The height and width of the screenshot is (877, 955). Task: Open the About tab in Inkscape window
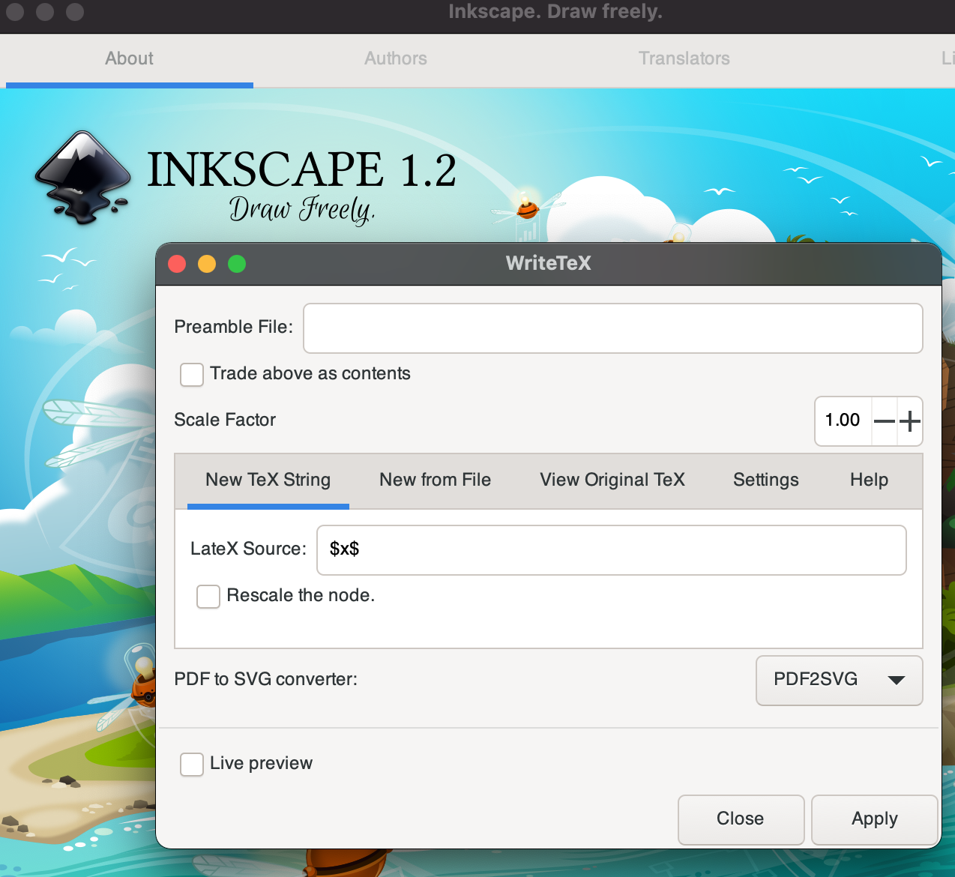(129, 59)
